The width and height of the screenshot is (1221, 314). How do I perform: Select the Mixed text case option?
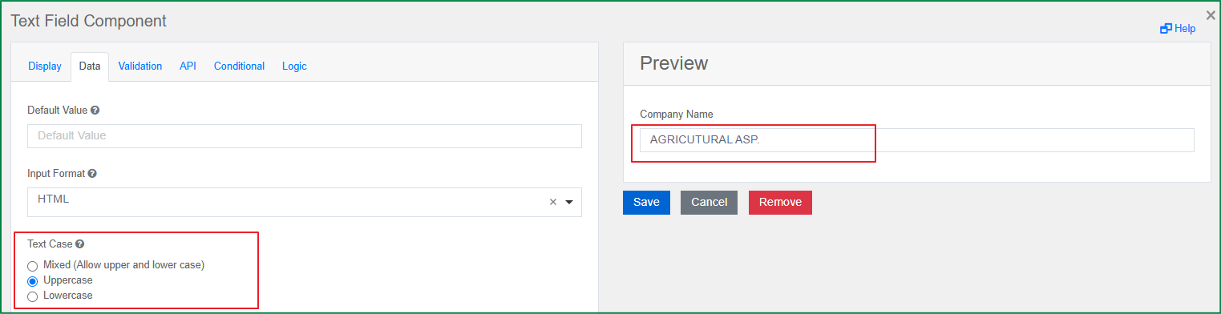point(33,266)
